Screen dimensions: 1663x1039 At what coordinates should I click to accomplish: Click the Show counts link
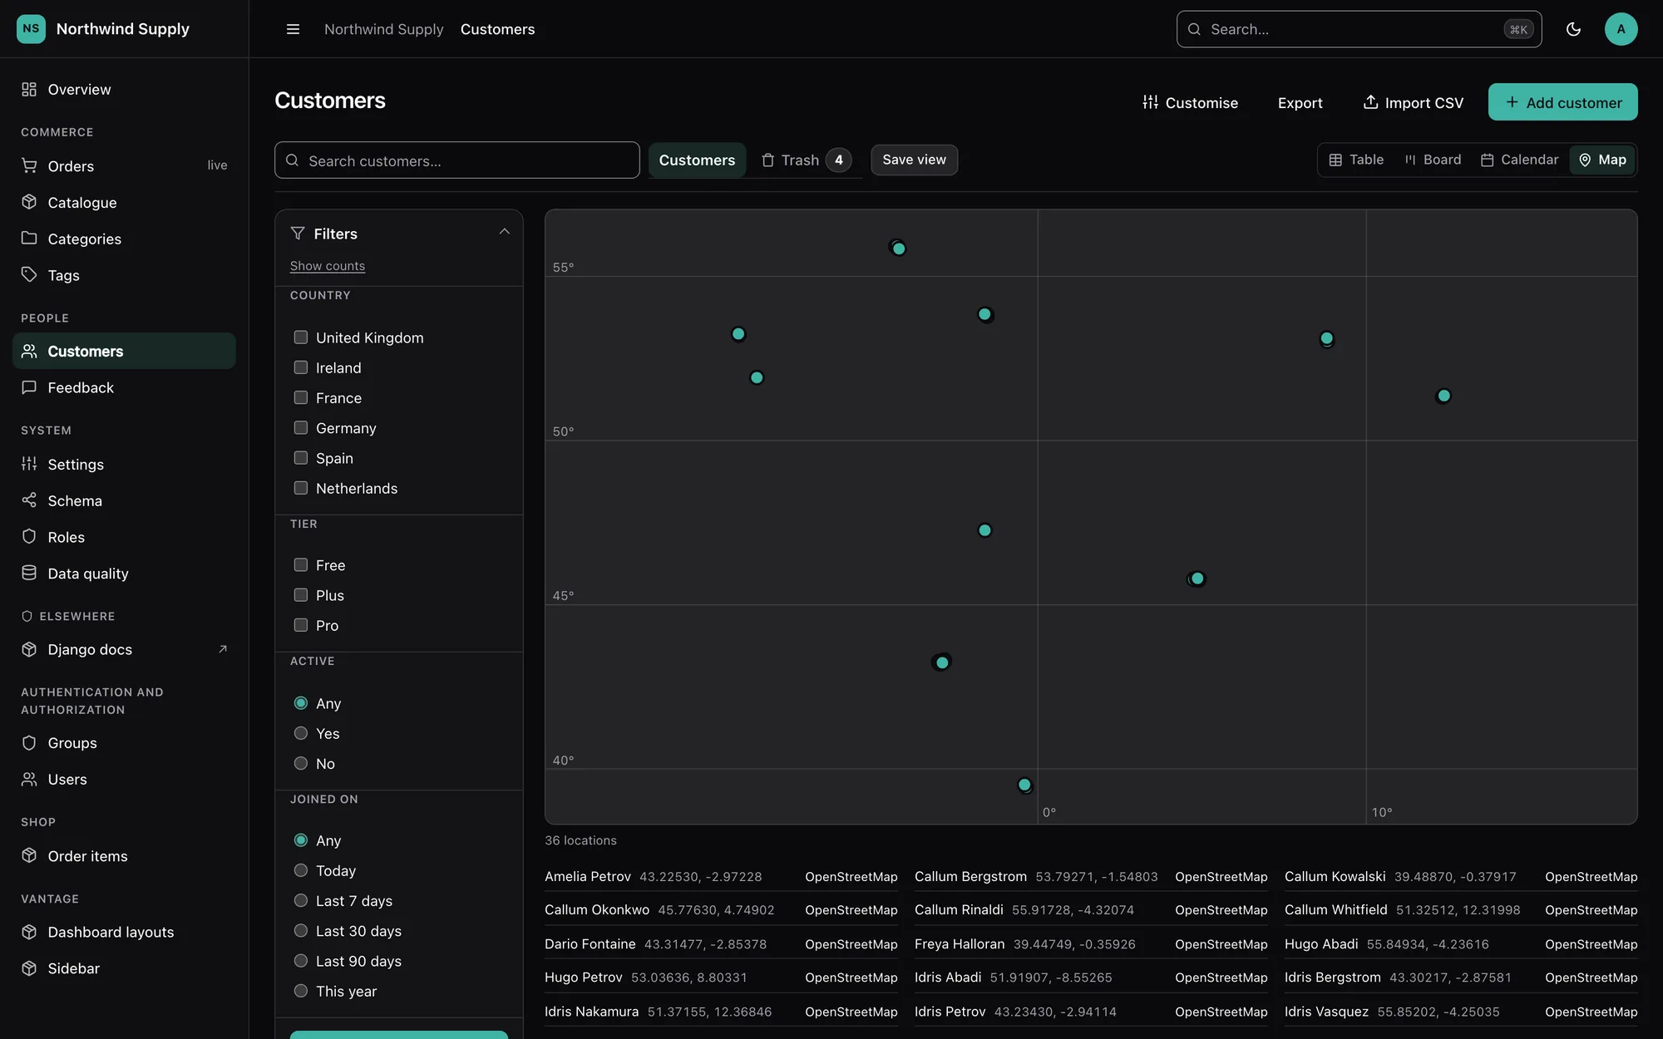[x=328, y=266]
